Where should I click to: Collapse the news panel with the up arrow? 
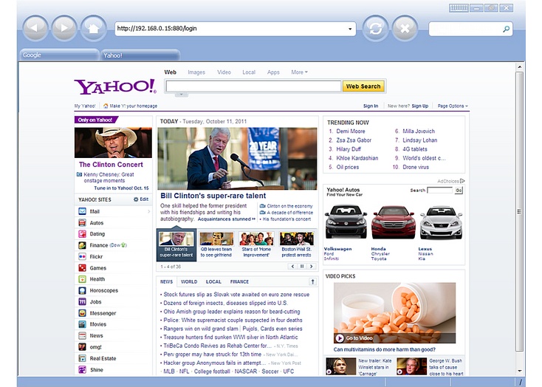(312, 281)
